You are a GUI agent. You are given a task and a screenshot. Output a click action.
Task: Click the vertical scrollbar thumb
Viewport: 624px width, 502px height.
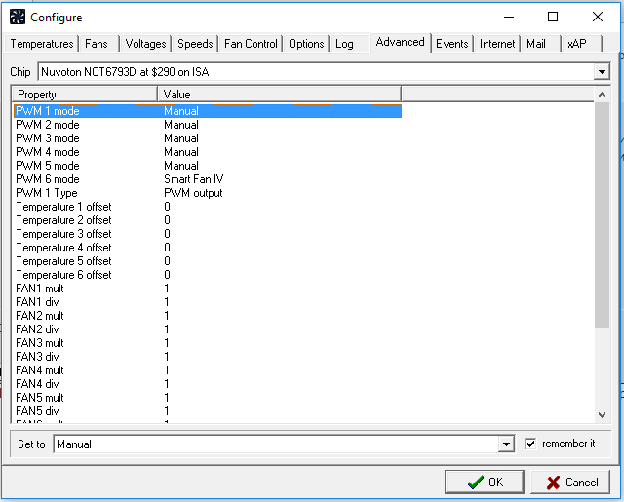tap(603, 214)
